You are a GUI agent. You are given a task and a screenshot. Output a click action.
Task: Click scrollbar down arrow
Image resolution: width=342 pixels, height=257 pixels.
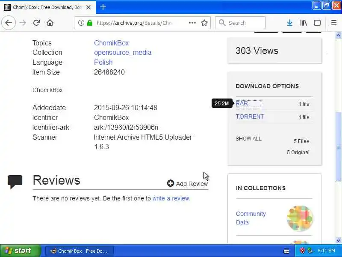point(338,241)
